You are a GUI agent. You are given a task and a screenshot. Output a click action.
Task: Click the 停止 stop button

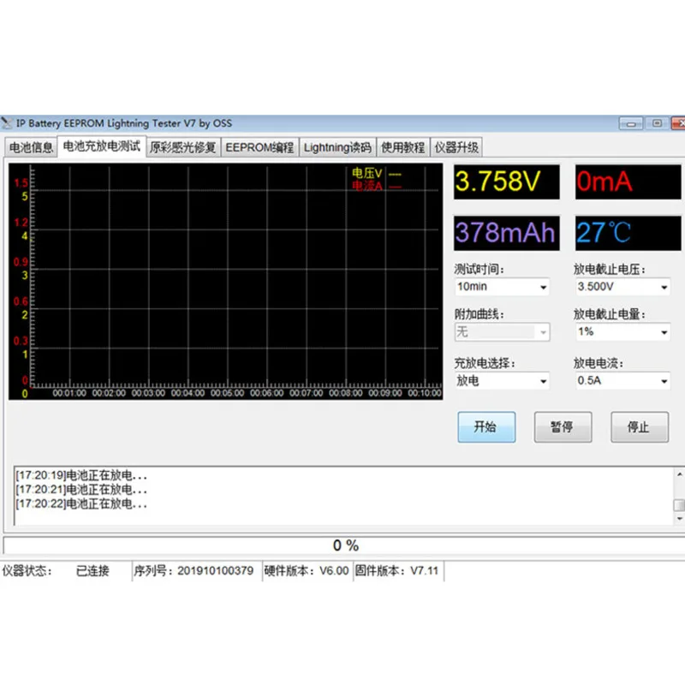point(639,426)
